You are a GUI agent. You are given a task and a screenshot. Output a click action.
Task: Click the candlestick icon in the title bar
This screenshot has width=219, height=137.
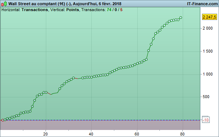[x=4, y=4]
